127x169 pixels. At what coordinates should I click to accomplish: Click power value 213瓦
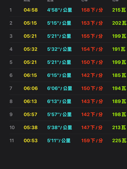click(x=119, y=128)
